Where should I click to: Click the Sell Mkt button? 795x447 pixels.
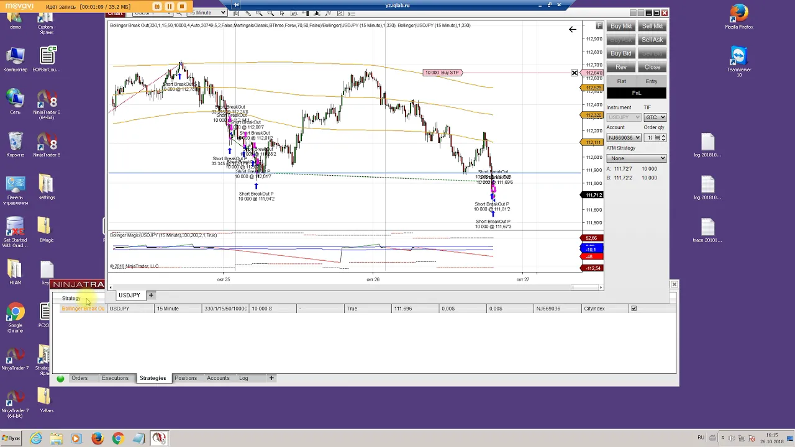coord(652,26)
